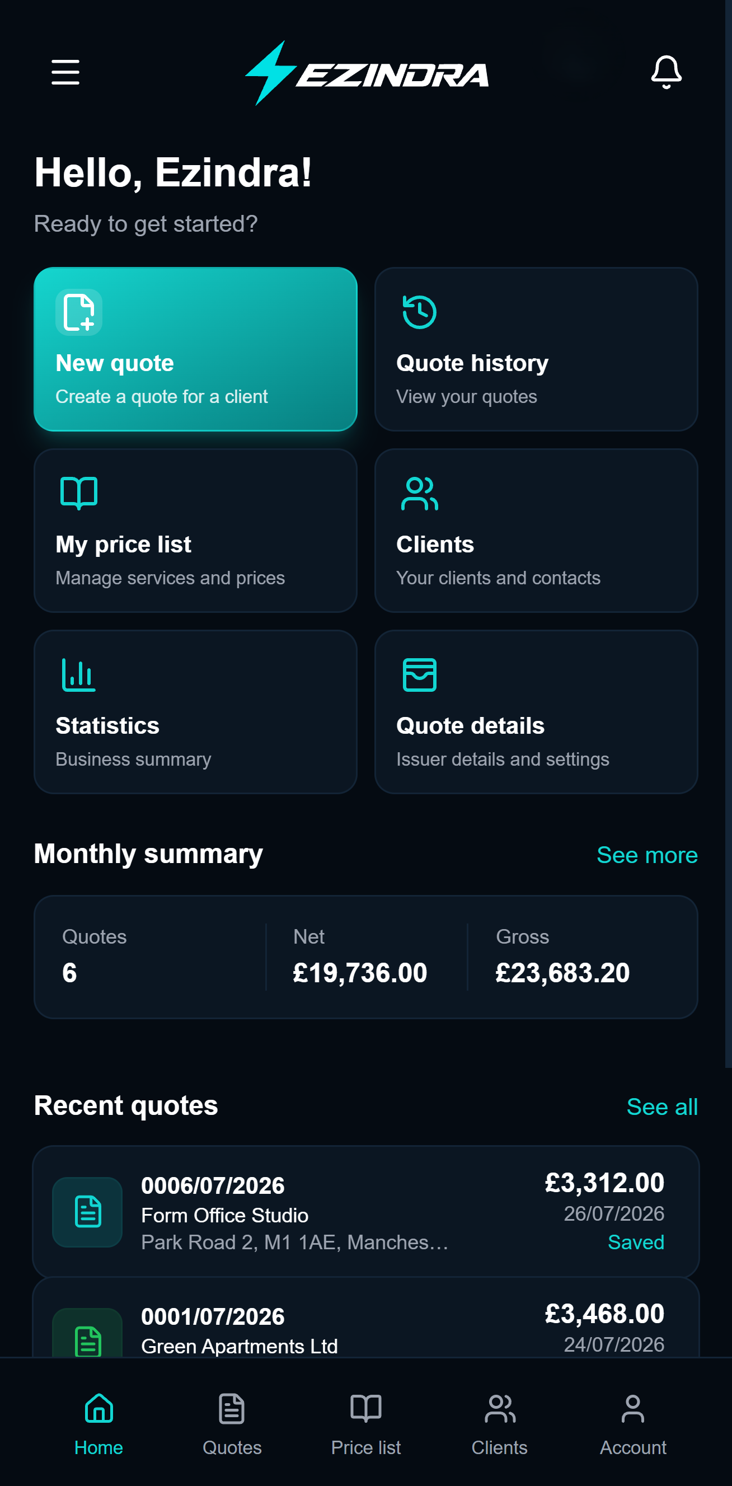The height and width of the screenshot is (1486, 732).
Task: Click the Monthly summary stats card
Action: (365, 957)
